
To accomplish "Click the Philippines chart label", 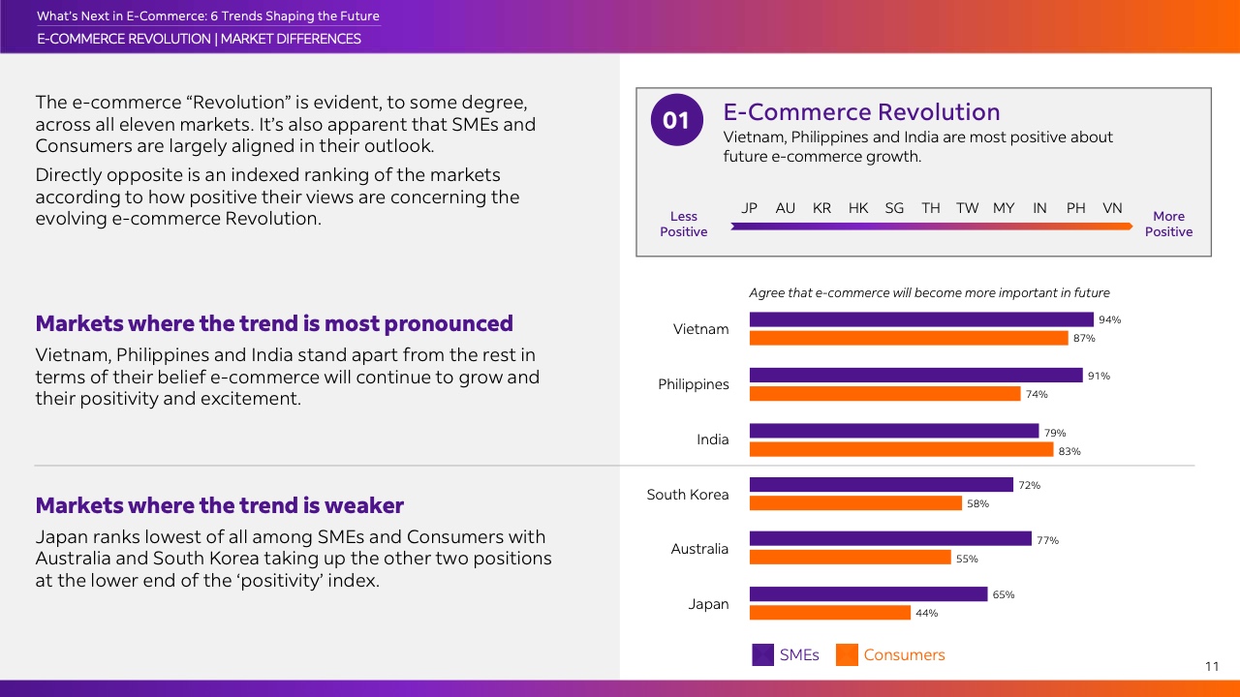I will pyautogui.click(x=693, y=384).
